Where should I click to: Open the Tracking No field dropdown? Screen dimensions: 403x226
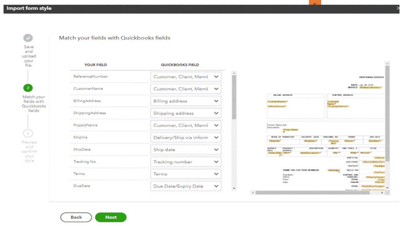coord(186,162)
